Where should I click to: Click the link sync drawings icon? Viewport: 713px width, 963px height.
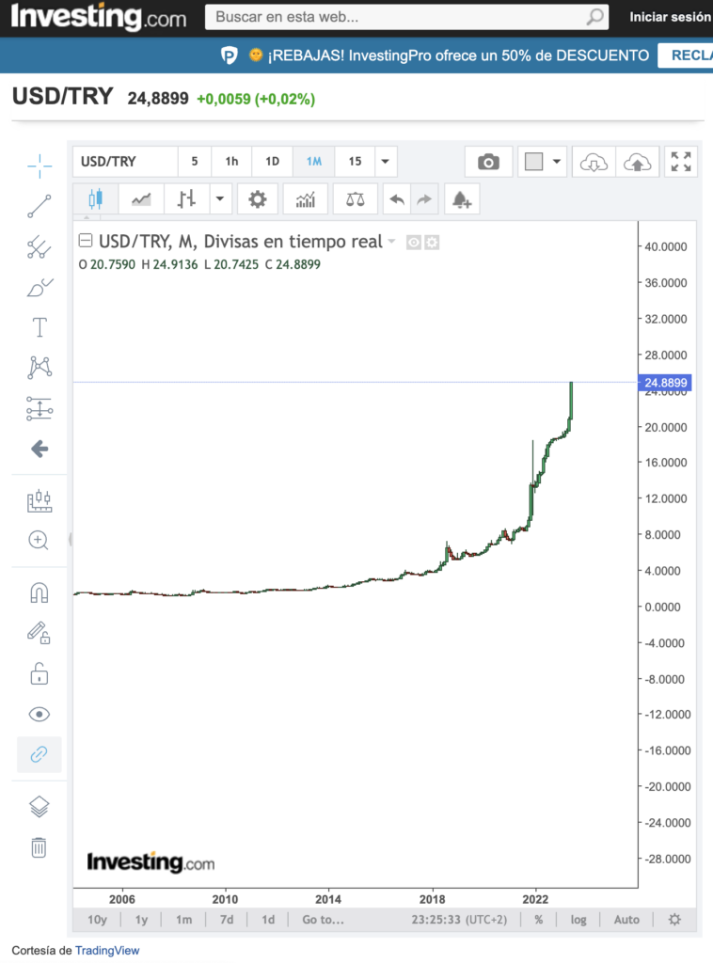[40, 754]
